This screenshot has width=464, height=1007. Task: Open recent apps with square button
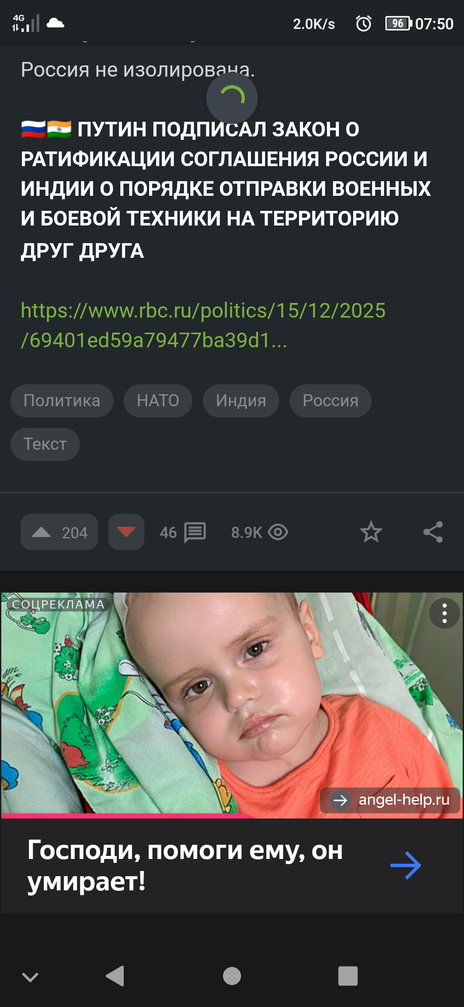pos(348,976)
